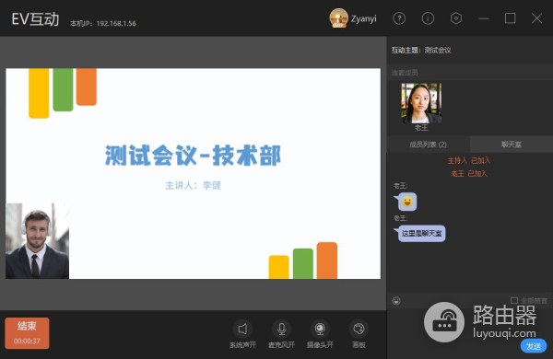
Task: Click the local IP 192.168.1.56 text
Action: 116,24
